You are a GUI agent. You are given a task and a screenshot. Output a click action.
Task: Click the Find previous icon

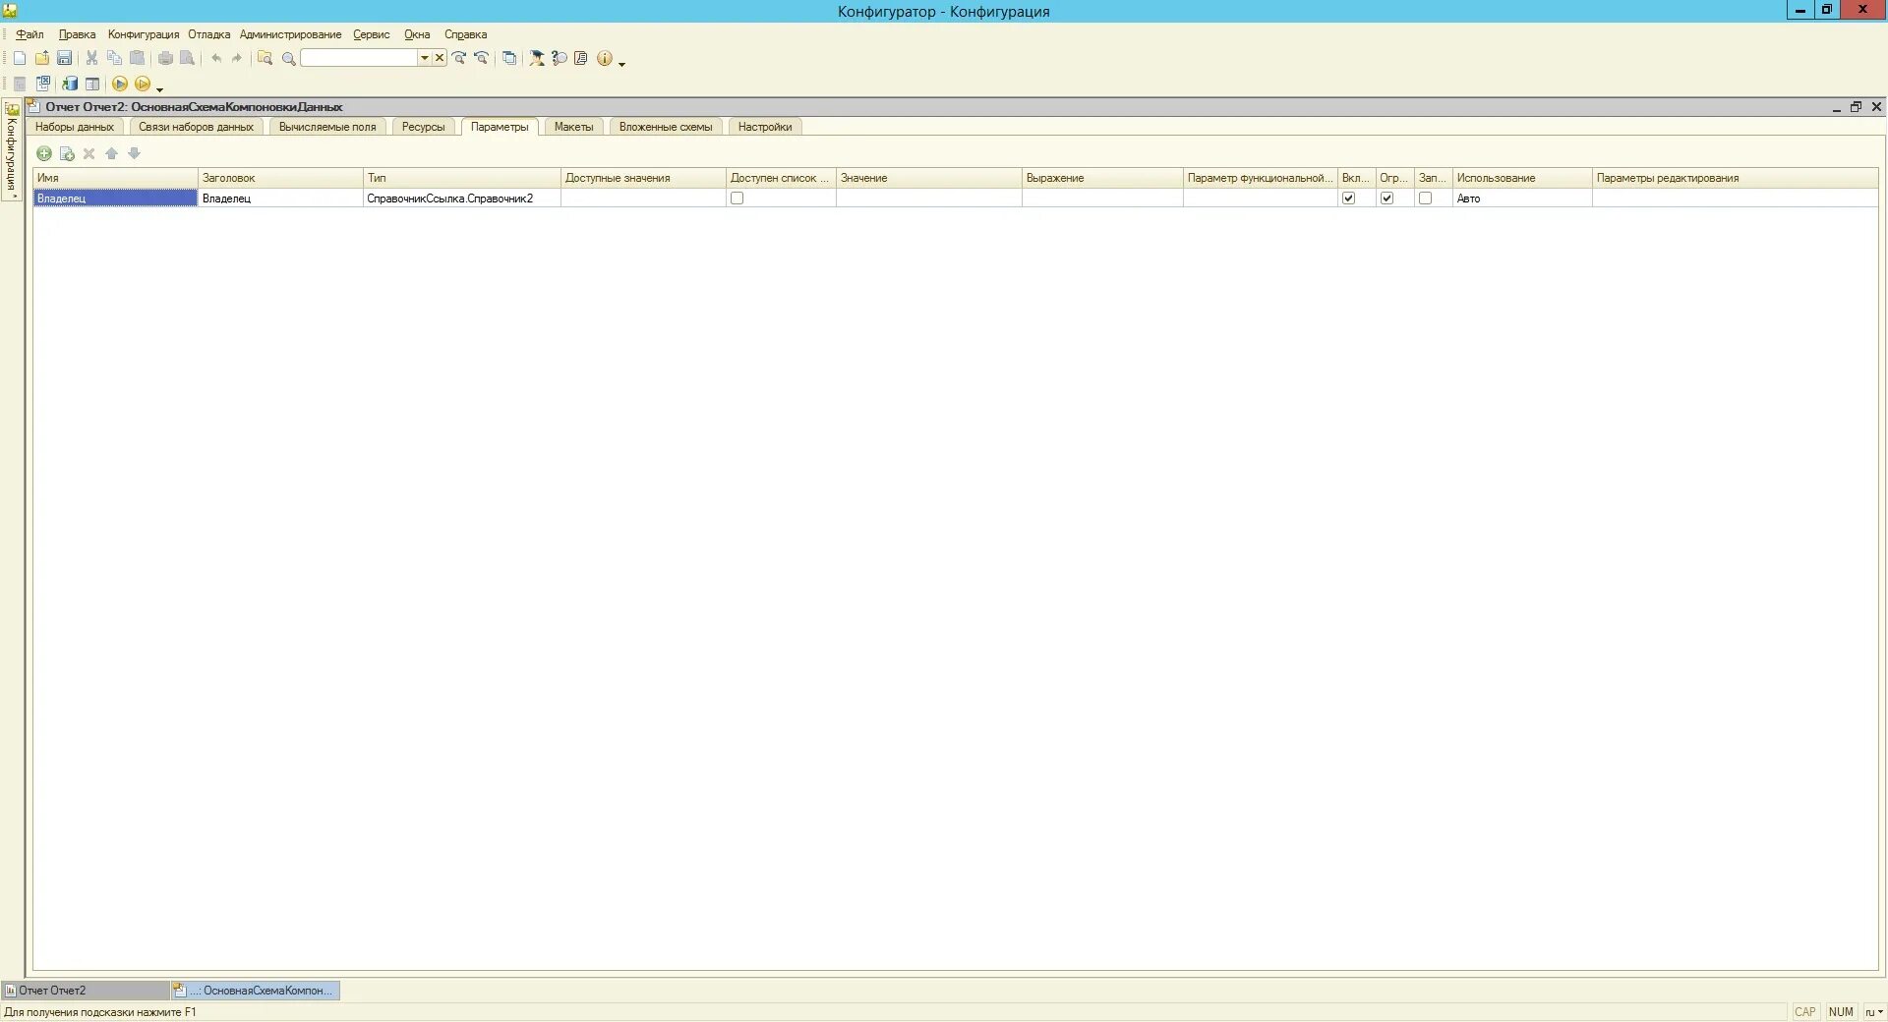[x=482, y=59]
